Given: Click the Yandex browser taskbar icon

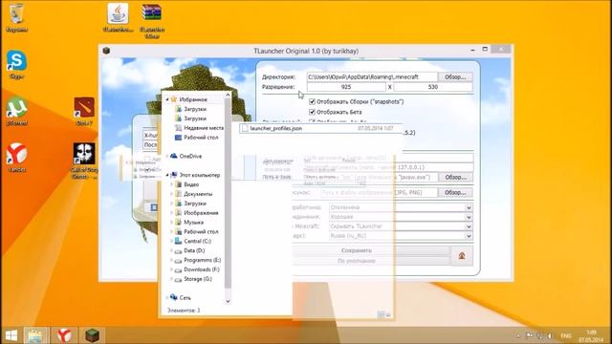Looking at the screenshot, I should coord(64,335).
